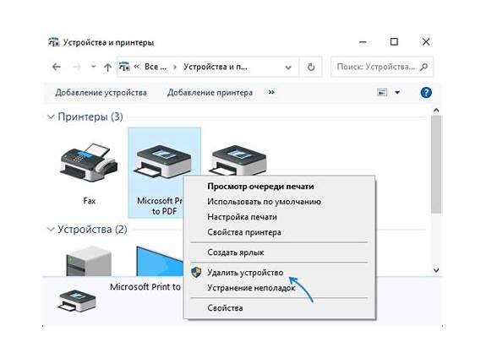Click the 'Fax' label text
Screen dimensions: 486x358
click(90, 201)
